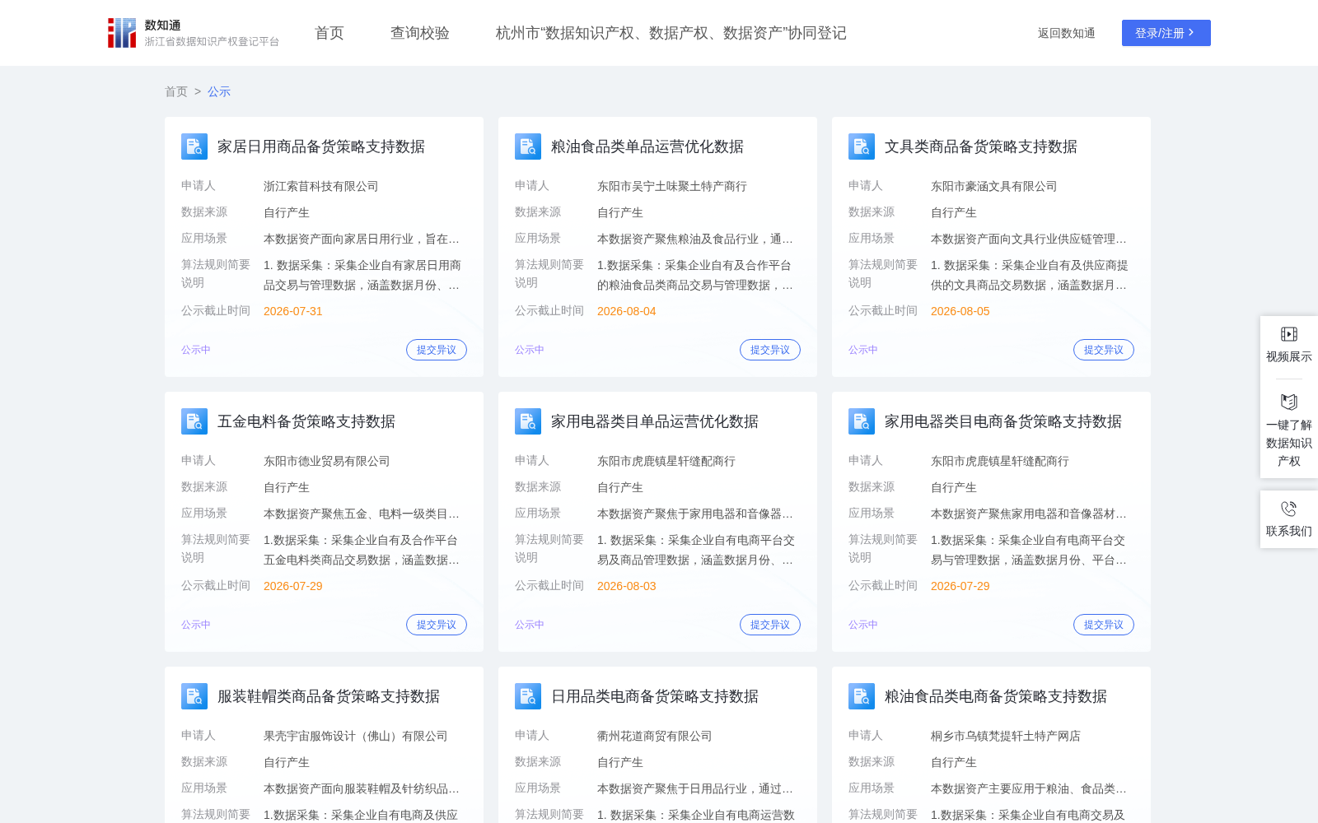Submit objection for 五金电料备货策略支持数据

click(x=437, y=625)
